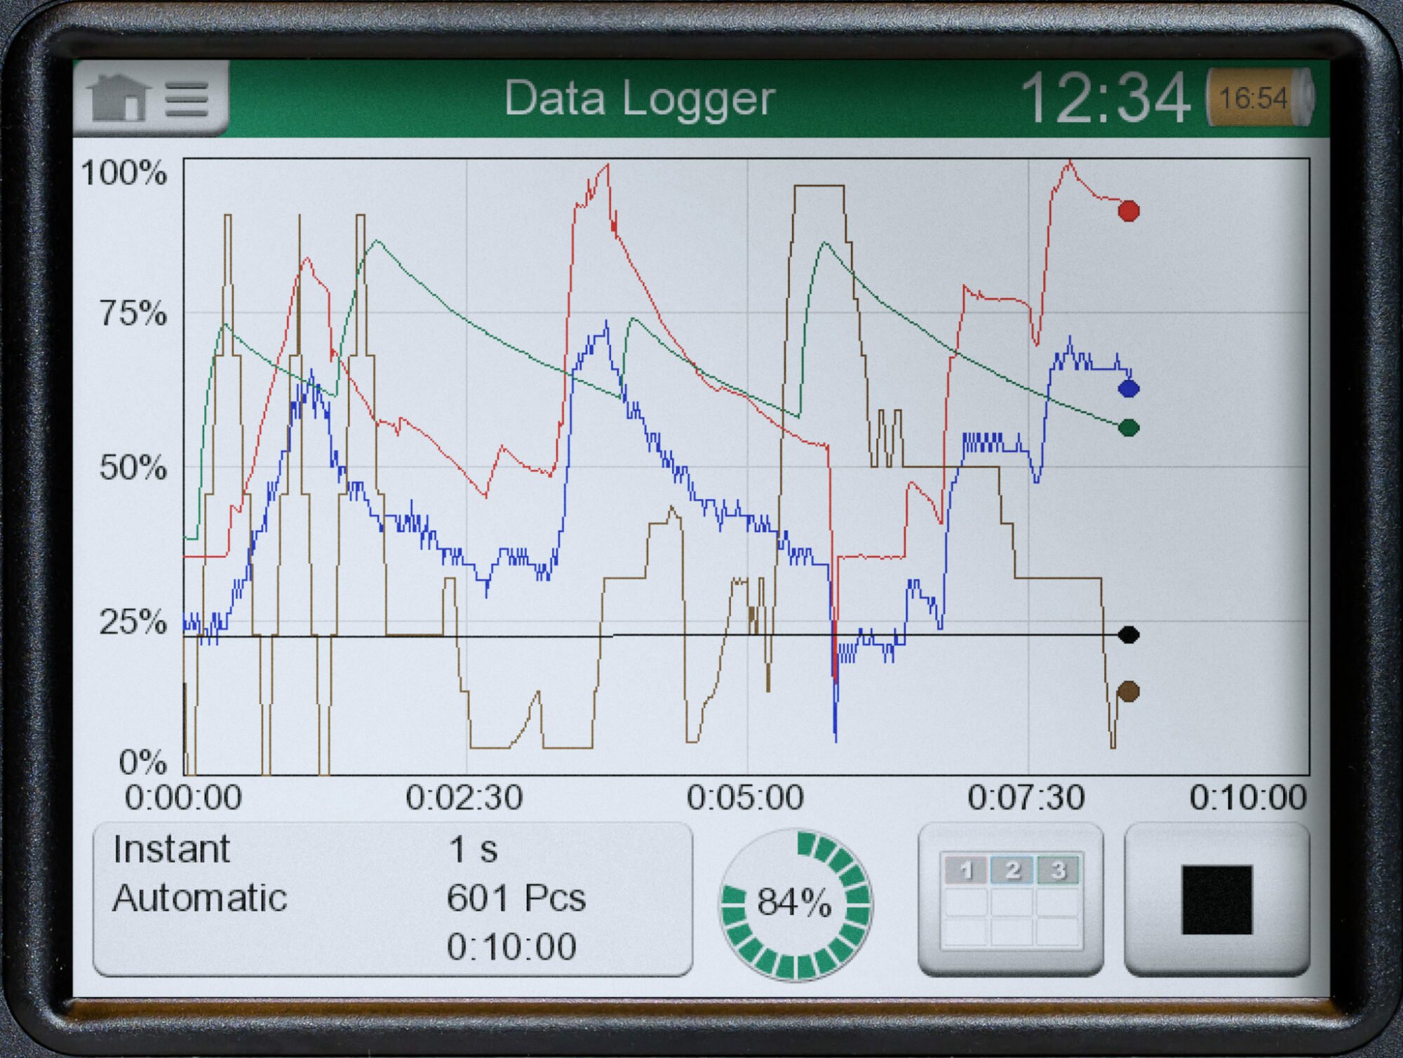This screenshot has width=1403, height=1058.
Task: Click the Data Logger title text
Action: 639,98
